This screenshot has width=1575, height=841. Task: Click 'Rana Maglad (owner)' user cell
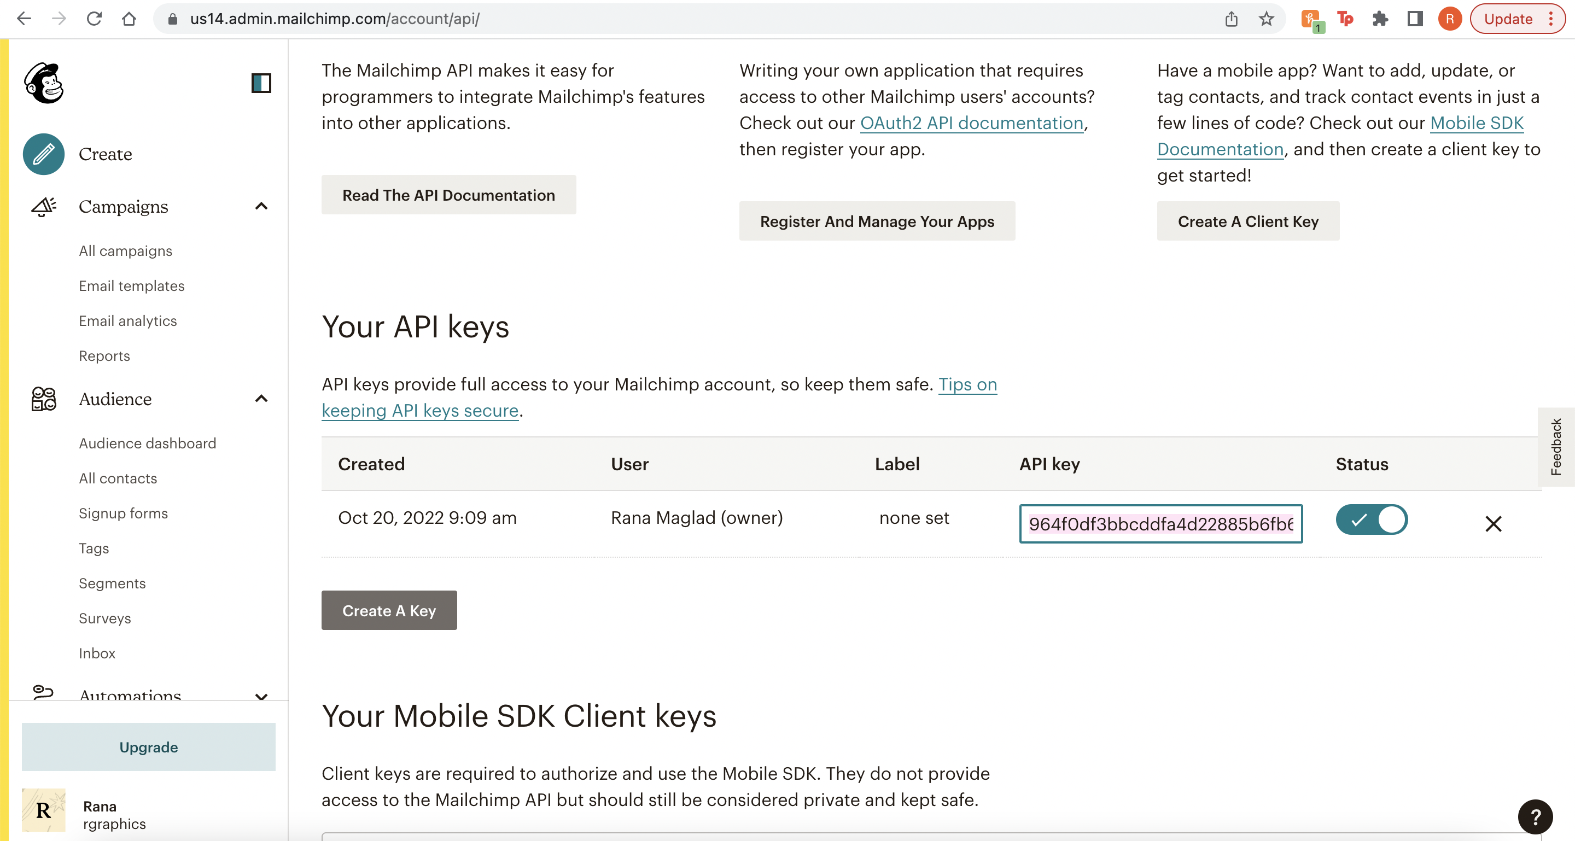pyautogui.click(x=696, y=518)
